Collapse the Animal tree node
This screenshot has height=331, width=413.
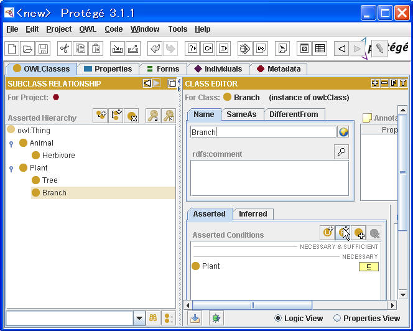coord(11,144)
